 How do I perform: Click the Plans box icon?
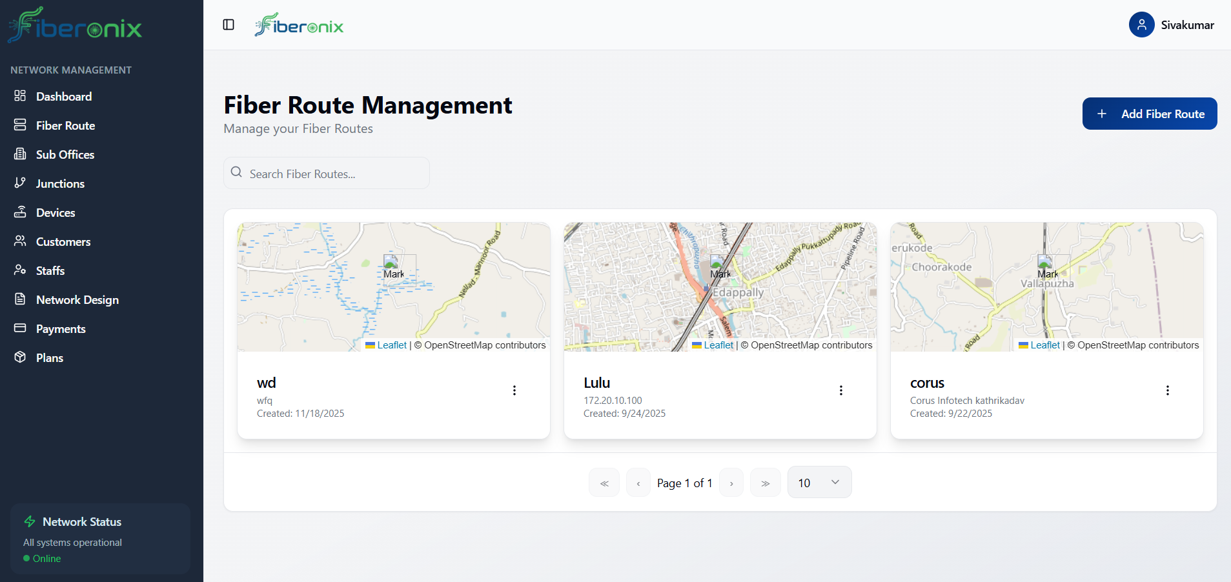pyautogui.click(x=20, y=357)
